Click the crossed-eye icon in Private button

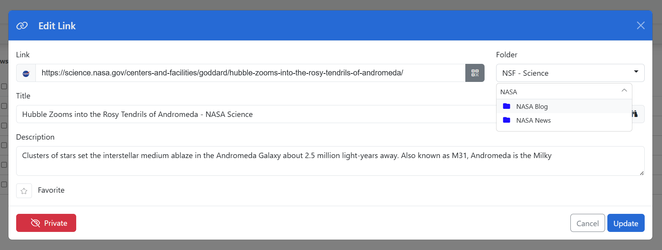35,223
